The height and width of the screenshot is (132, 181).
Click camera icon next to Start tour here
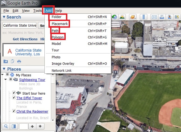point(19,93)
